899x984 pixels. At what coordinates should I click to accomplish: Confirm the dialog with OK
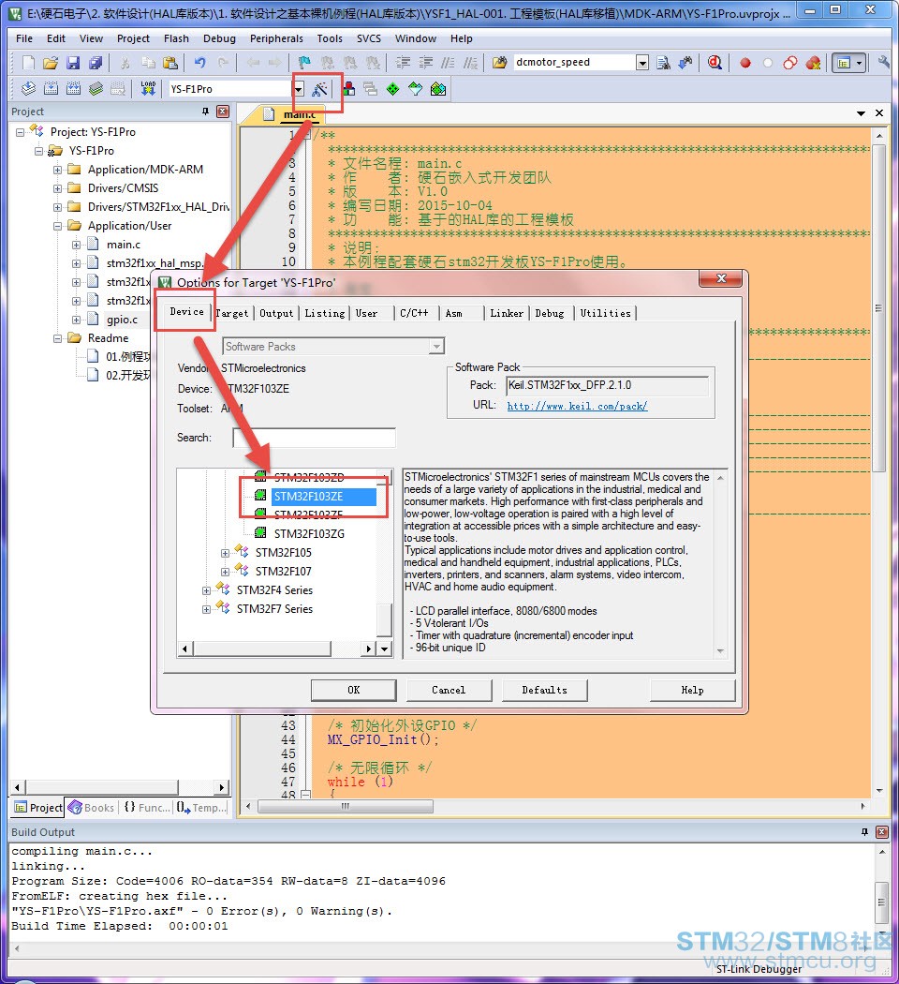pyautogui.click(x=354, y=691)
